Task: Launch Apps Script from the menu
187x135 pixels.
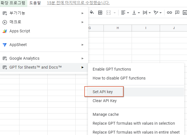Action: pyautogui.click(x=44, y=31)
